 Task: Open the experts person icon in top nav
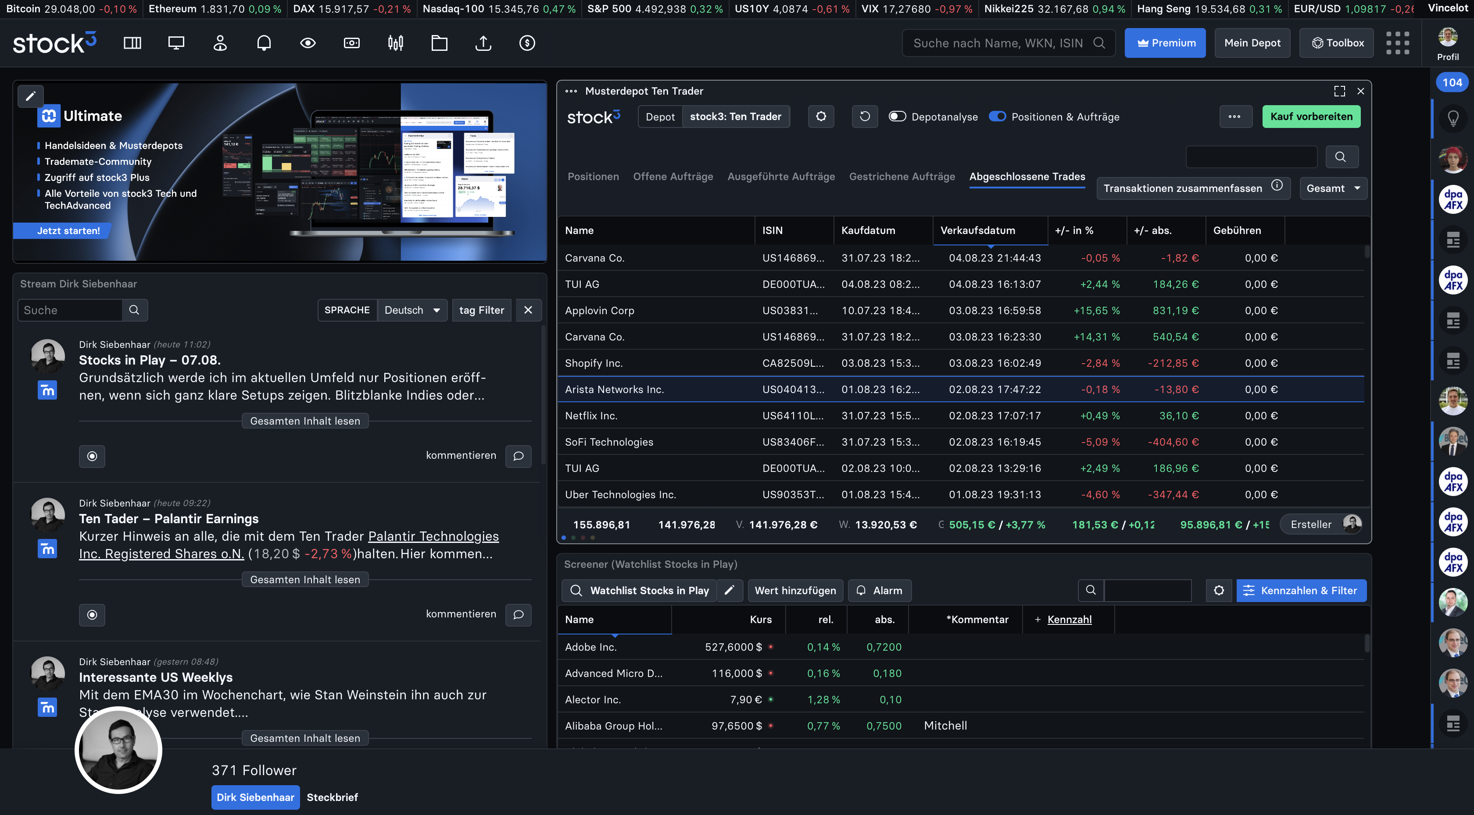pyautogui.click(x=220, y=43)
